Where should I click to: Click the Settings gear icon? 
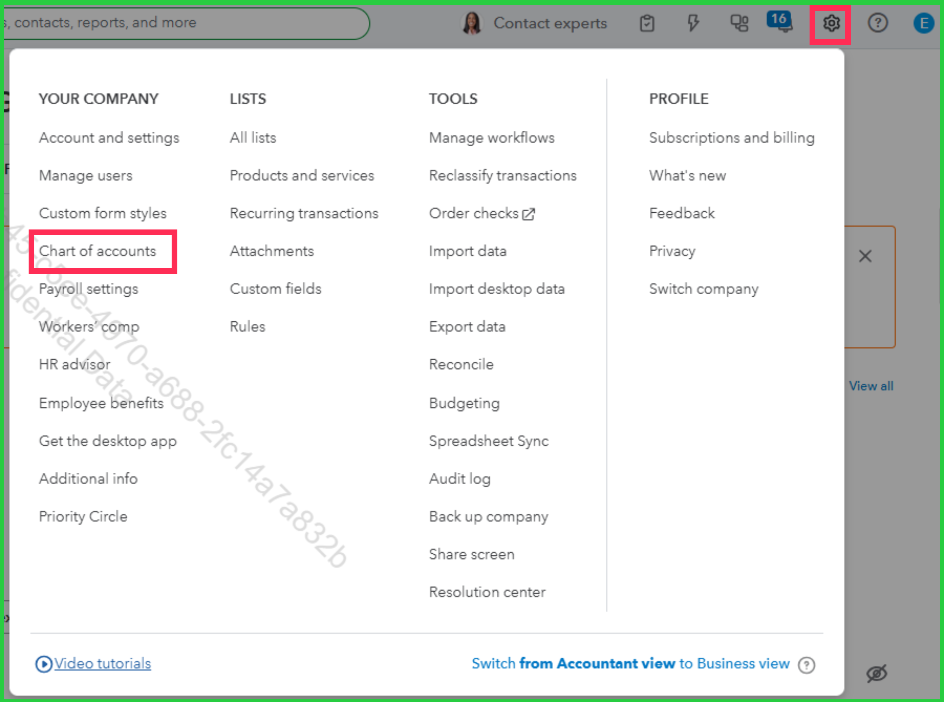coord(831,23)
